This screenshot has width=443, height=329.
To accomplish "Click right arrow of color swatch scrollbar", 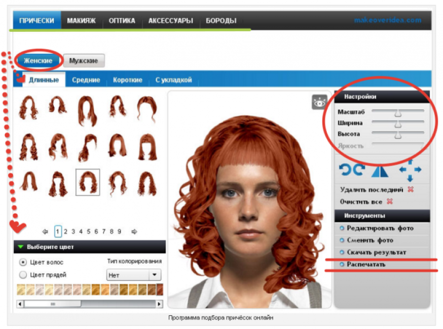I will point(159,304).
